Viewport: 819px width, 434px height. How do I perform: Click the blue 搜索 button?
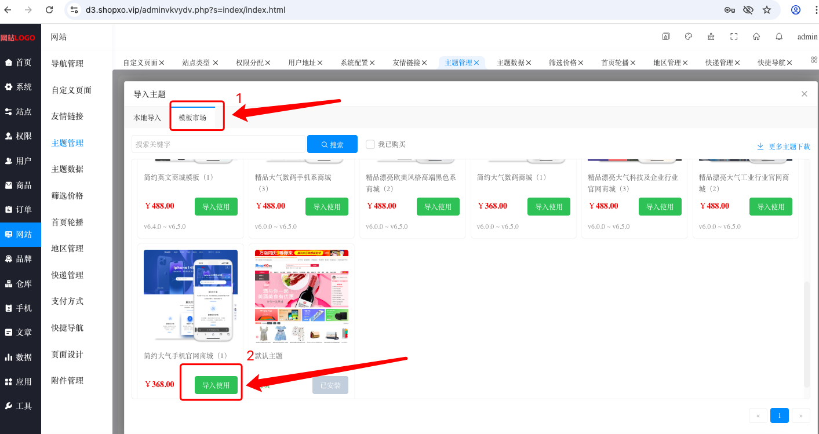(332, 144)
